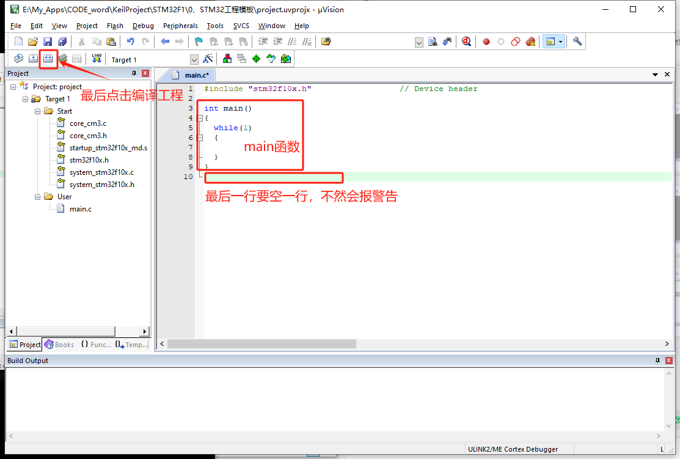
Task: Collapse the User group folder
Action: coord(37,197)
